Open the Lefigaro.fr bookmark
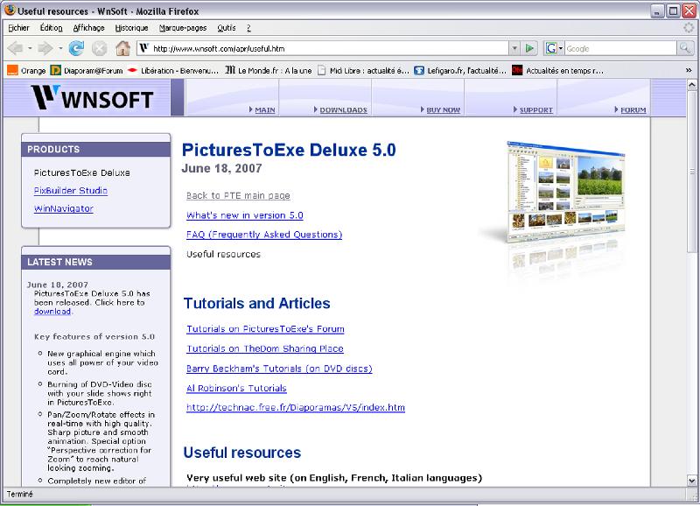 [x=460, y=71]
